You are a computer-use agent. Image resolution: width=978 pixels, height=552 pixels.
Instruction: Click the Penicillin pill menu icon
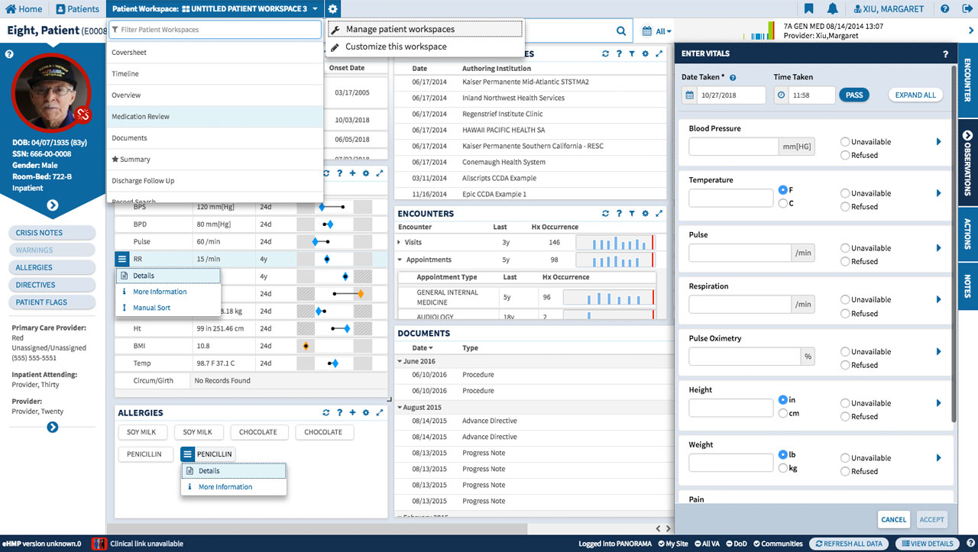(x=188, y=454)
